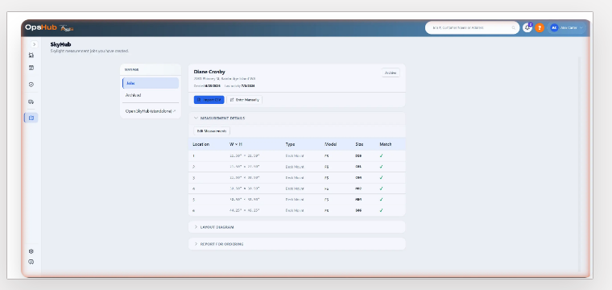
Task: Click the match checkmark in row 2
Action: point(382,167)
